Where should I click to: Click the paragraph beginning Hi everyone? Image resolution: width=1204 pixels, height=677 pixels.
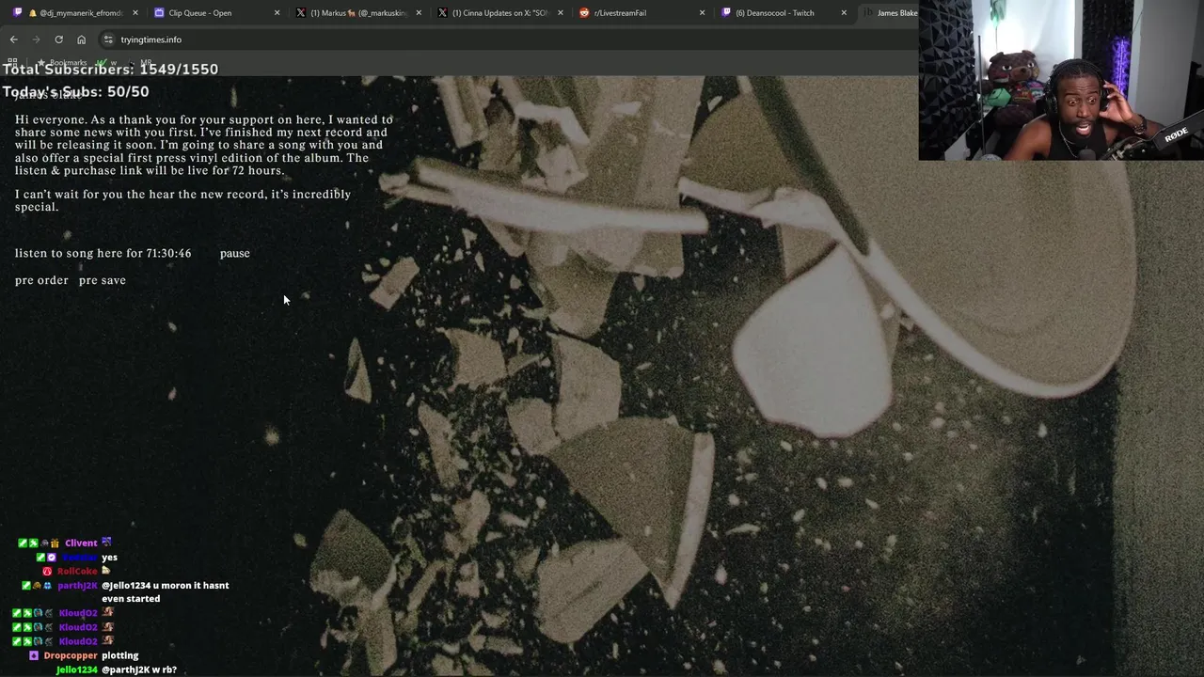[x=204, y=145]
